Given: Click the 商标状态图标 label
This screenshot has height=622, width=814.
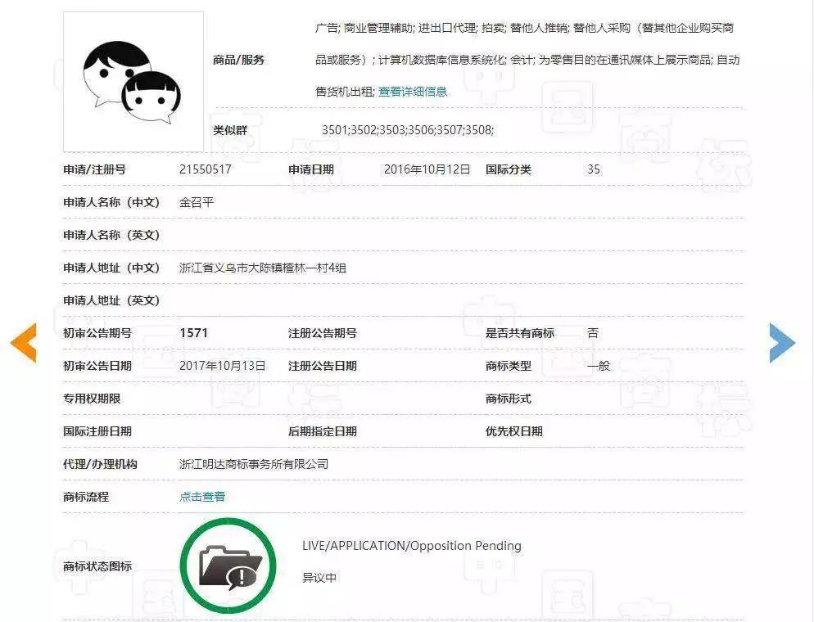Looking at the screenshot, I should click(x=97, y=566).
